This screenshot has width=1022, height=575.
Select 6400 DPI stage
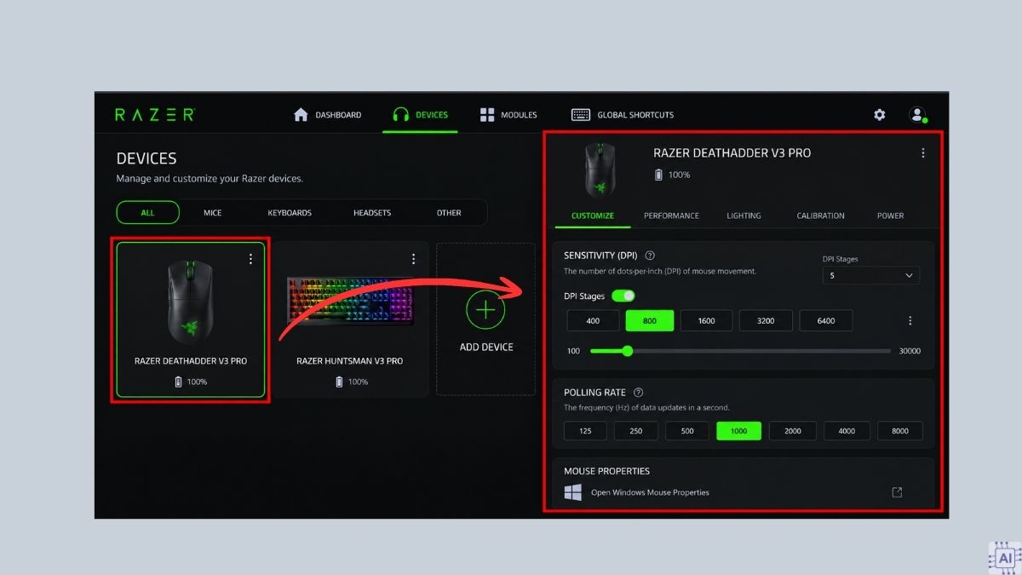pyautogui.click(x=825, y=321)
